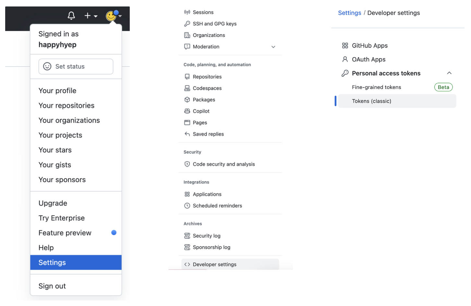The image size is (471, 306).
Task: Click the Personal access tokens key icon
Action: [x=345, y=73]
